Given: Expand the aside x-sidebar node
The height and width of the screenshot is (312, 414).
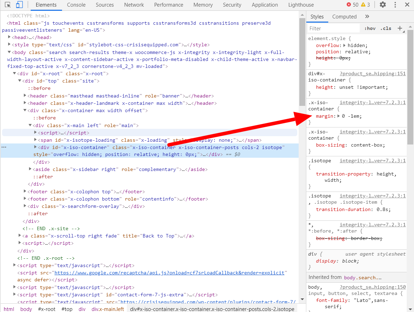Looking at the screenshot, I should pos(30,169).
